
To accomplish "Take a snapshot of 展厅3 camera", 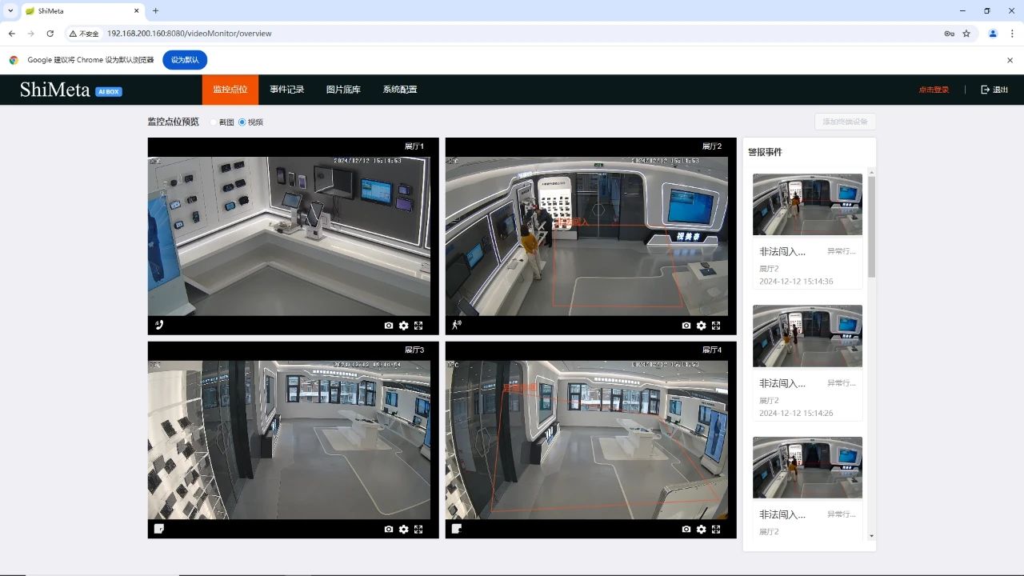I will pyautogui.click(x=389, y=529).
